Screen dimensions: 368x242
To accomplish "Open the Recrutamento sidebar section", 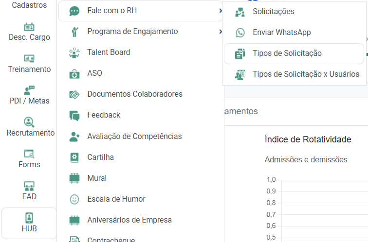I will 30,127.
